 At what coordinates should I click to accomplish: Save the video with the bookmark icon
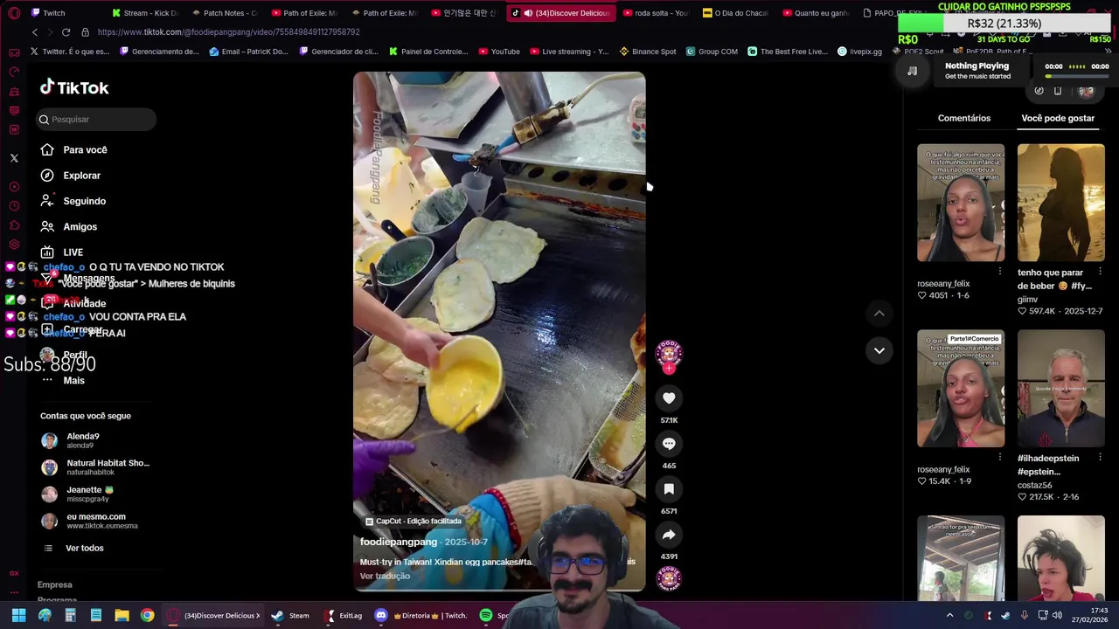pos(669,489)
